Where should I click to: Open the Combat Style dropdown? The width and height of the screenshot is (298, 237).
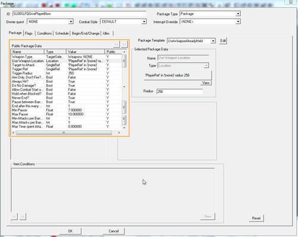pyautogui.click(x=144, y=21)
